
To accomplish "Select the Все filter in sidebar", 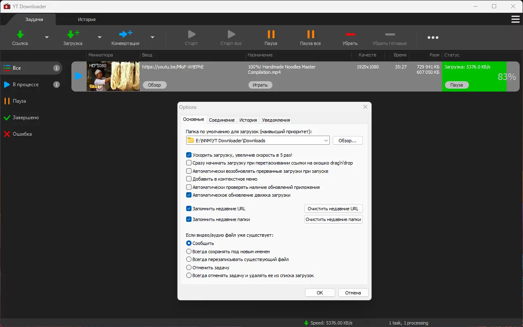I will (x=31, y=68).
